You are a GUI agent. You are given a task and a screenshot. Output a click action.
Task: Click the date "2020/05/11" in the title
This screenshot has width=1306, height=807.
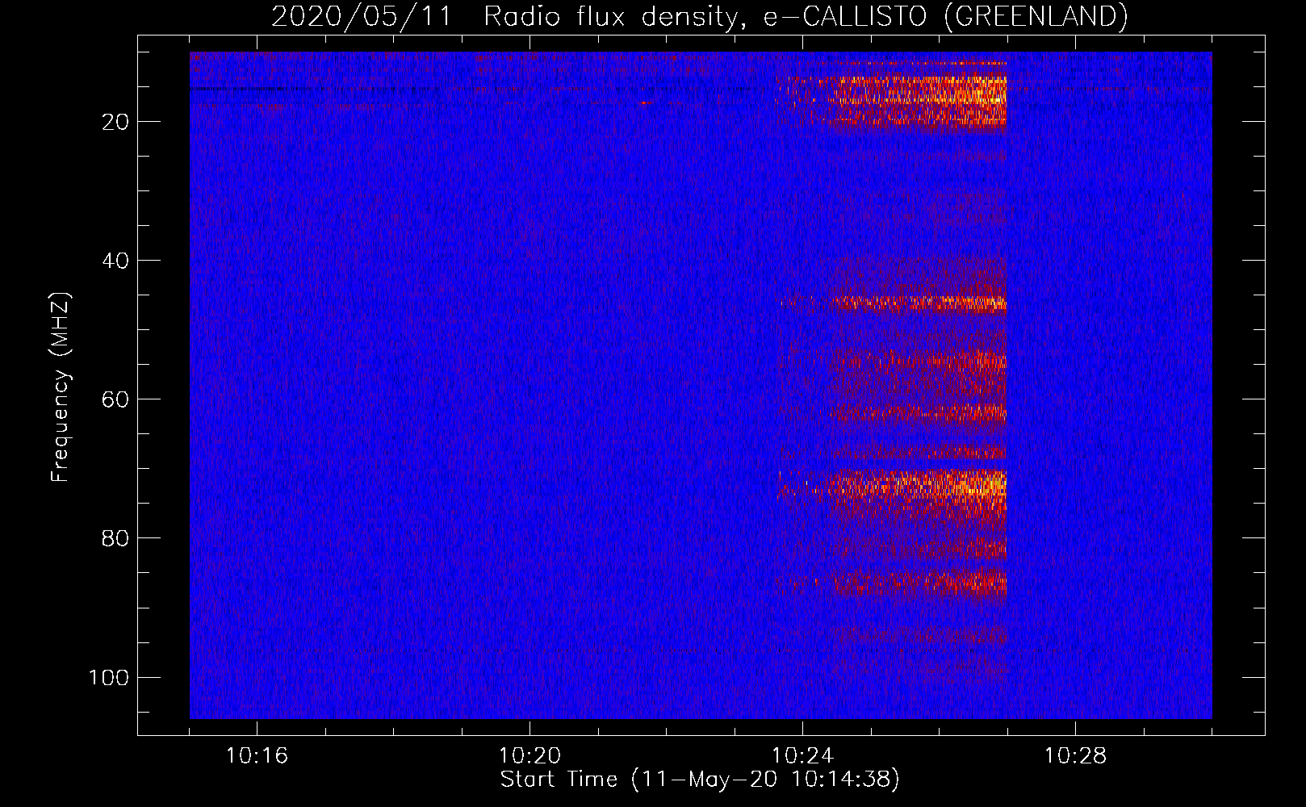click(x=362, y=16)
